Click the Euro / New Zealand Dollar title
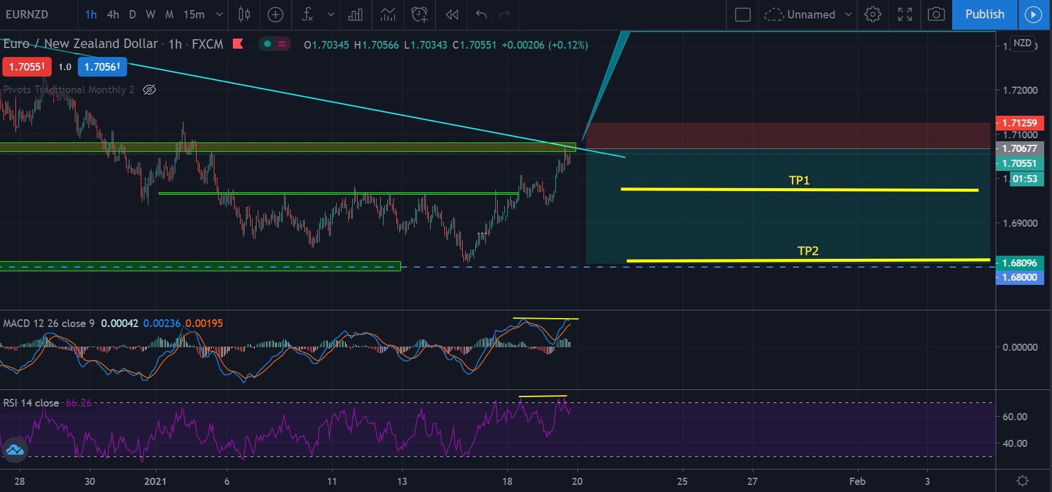Viewport: 1052px width, 492px height. click(81, 44)
